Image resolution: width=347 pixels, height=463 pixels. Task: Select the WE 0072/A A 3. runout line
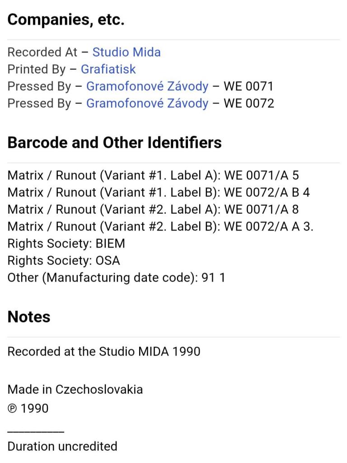pos(160,227)
